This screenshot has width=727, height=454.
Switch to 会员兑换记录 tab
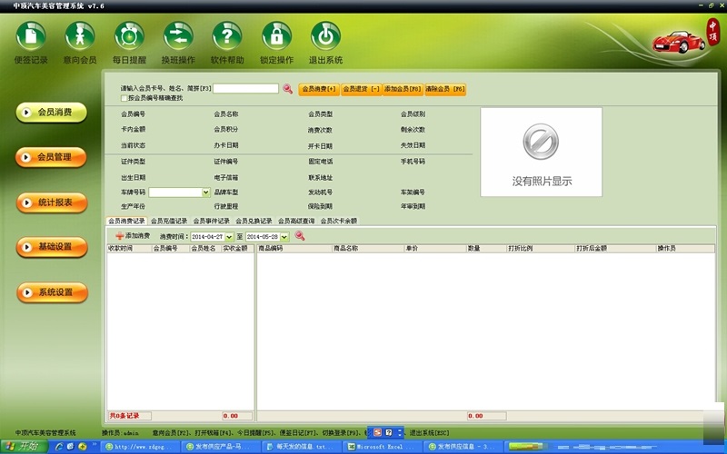click(254, 221)
